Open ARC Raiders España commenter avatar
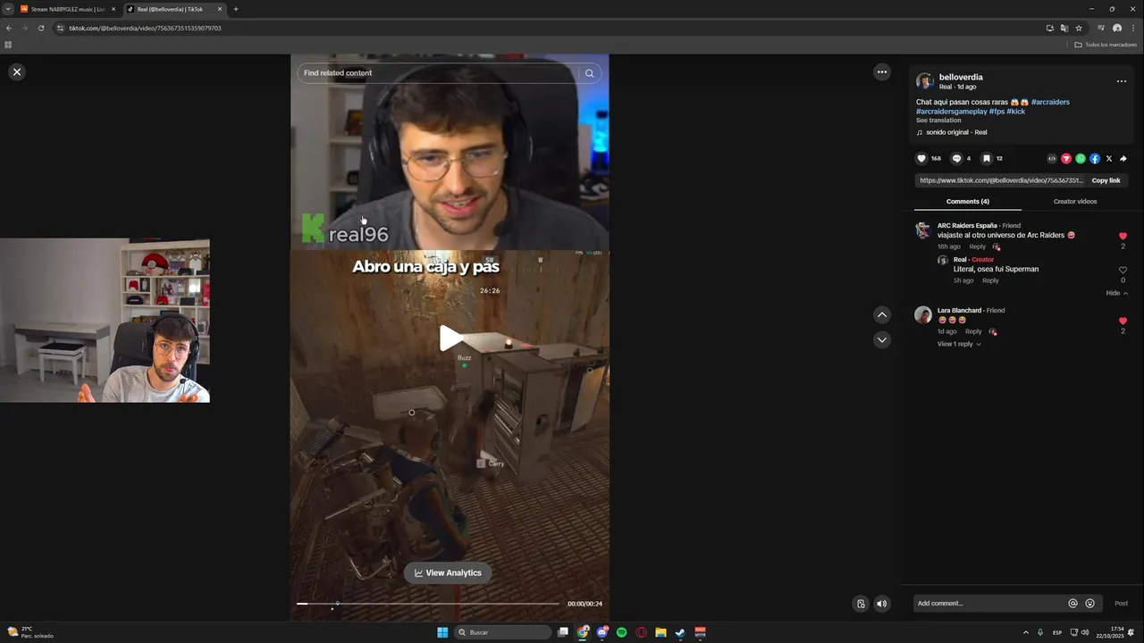1144x643 pixels. (x=923, y=230)
